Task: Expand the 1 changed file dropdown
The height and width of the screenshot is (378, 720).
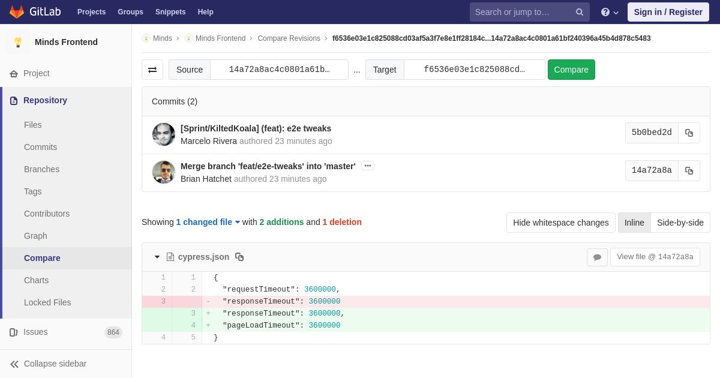Action: point(208,222)
